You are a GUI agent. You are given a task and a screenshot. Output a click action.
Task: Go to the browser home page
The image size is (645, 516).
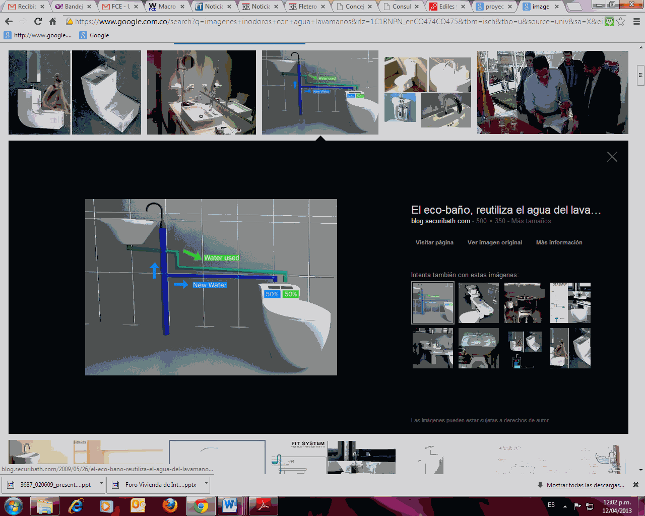pyautogui.click(x=52, y=22)
